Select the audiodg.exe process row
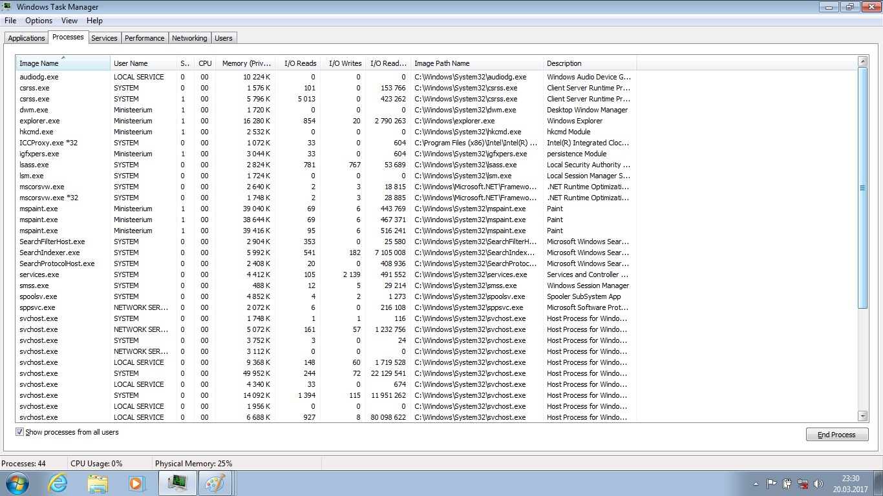The image size is (883, 496). [326, 77]
